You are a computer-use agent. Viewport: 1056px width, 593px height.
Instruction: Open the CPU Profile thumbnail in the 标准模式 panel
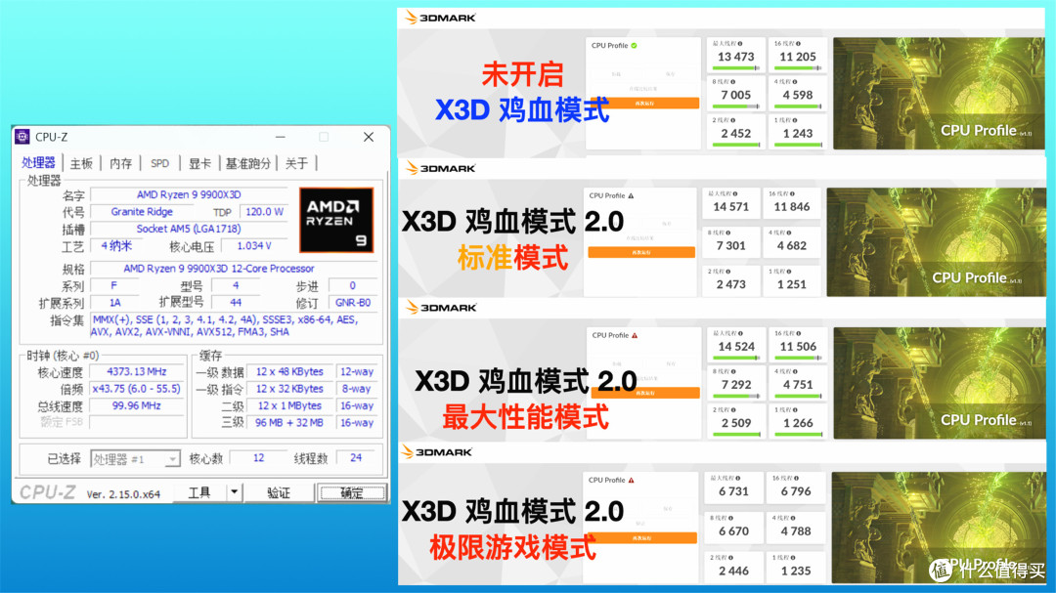tap(936, 242)
